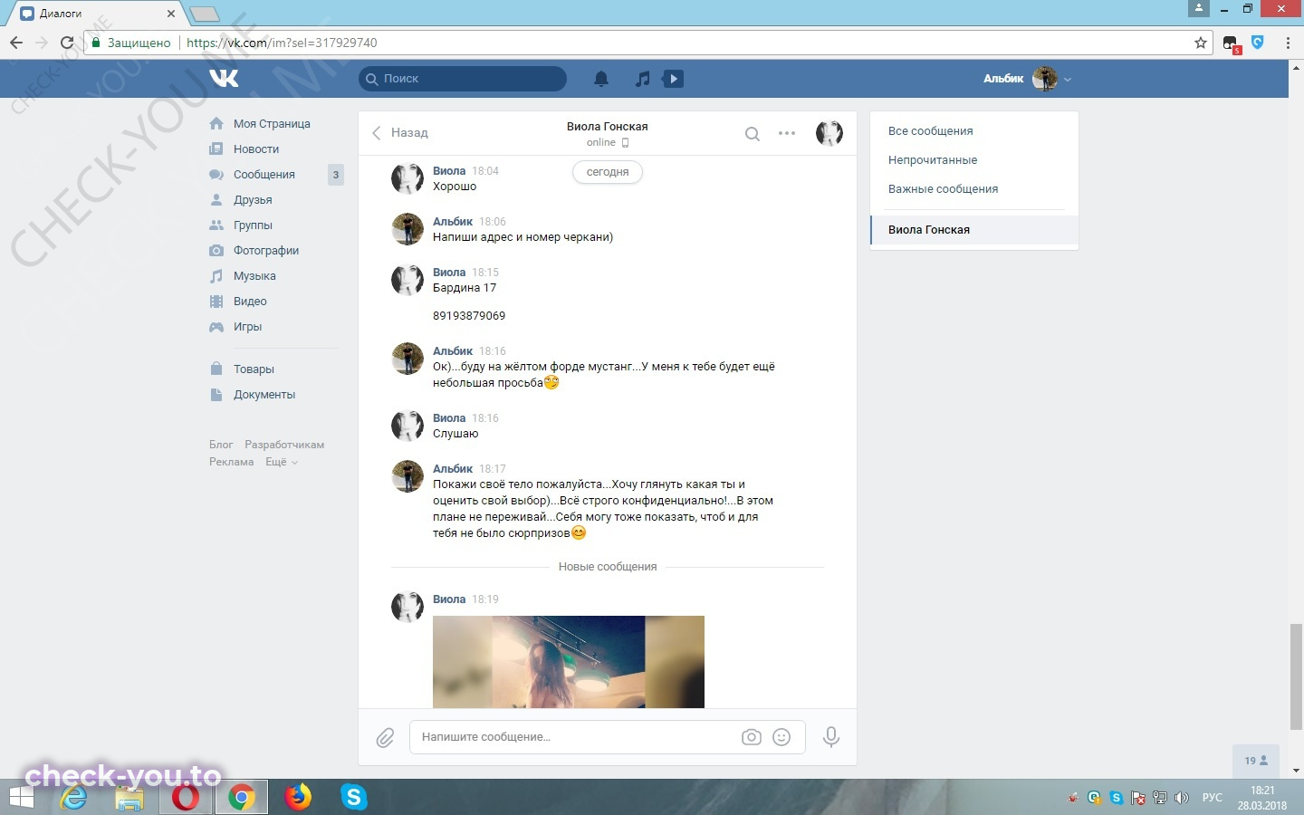Select message text Бардина 17
The width and height of the screenshot is (1304, 815).
pos(465,288)
